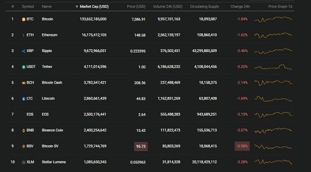
Task: Sort table by Market Cap (USD) header
Action: 94,7
